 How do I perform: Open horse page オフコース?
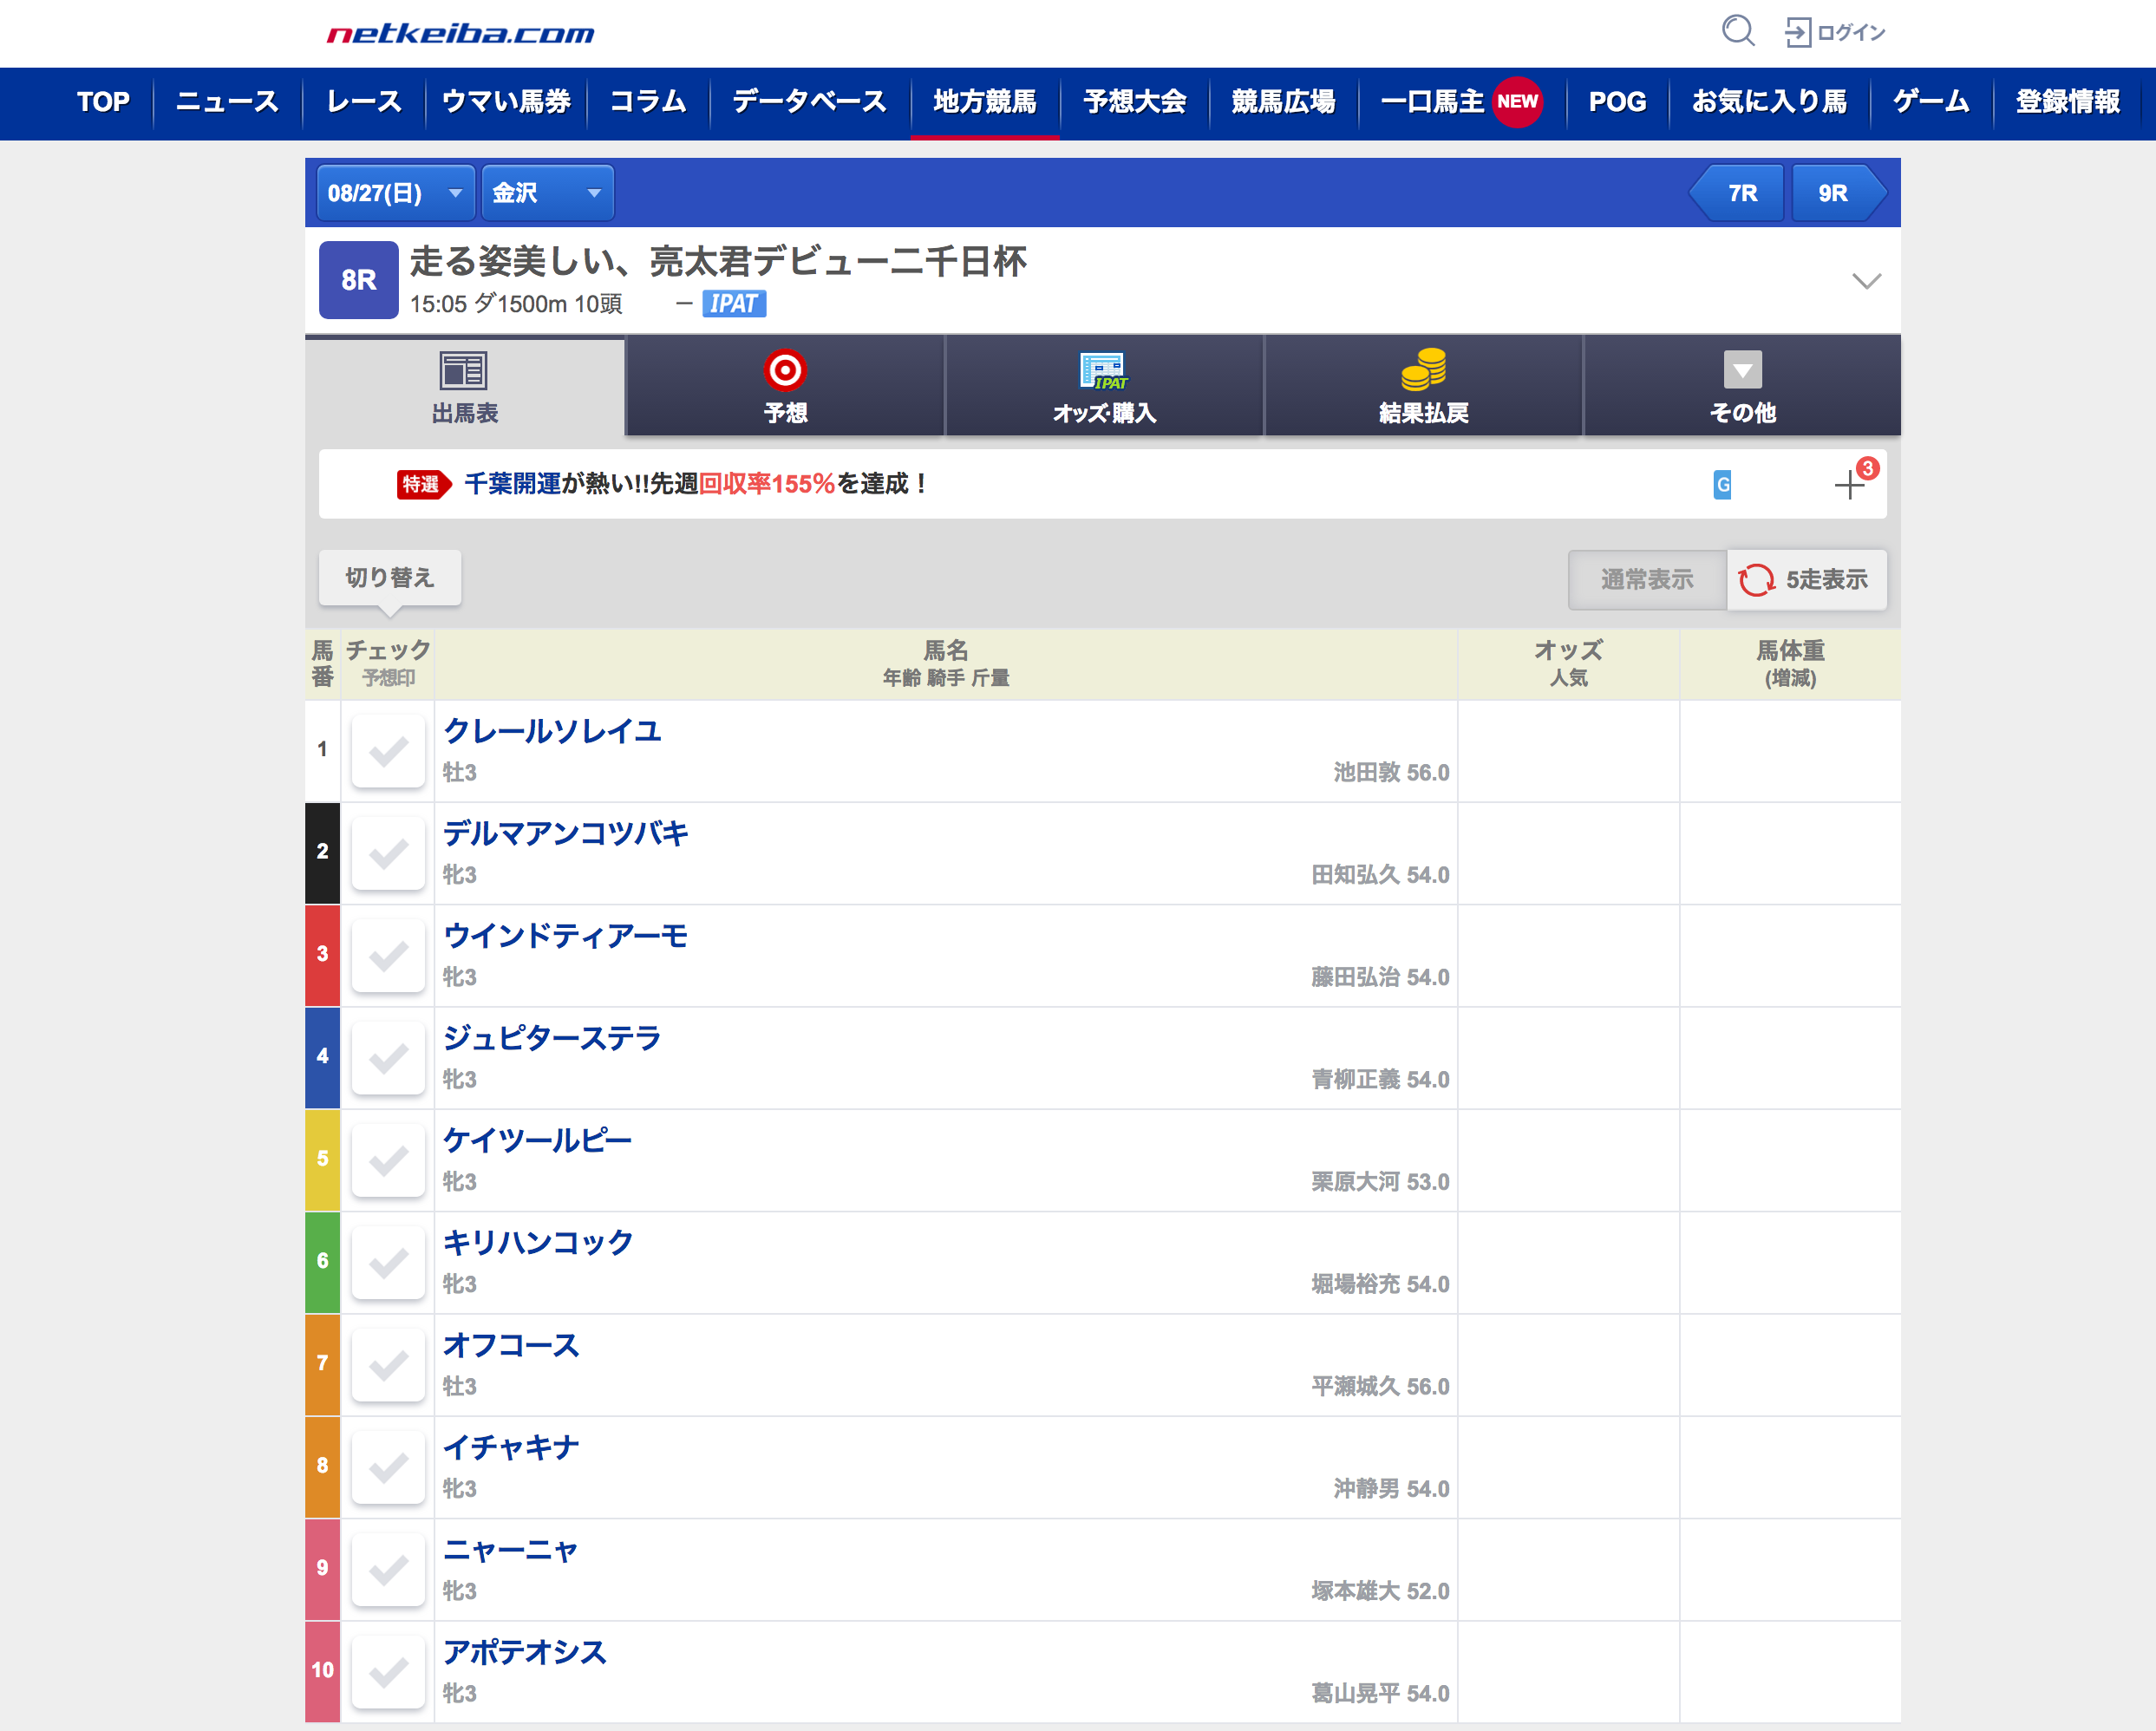[x=511, y=1345]
